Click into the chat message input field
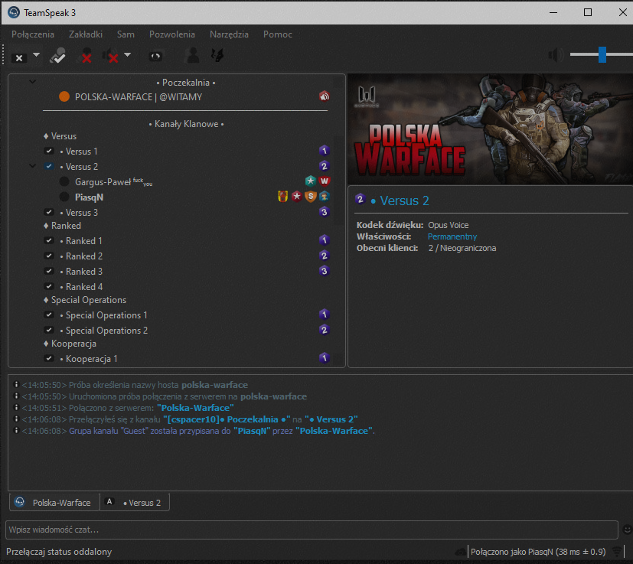 (x=312, y=530)
